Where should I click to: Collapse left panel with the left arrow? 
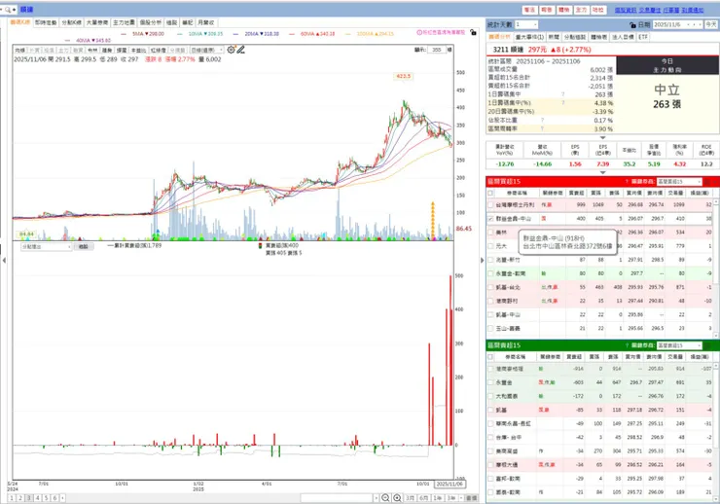[x=4, y=260]
